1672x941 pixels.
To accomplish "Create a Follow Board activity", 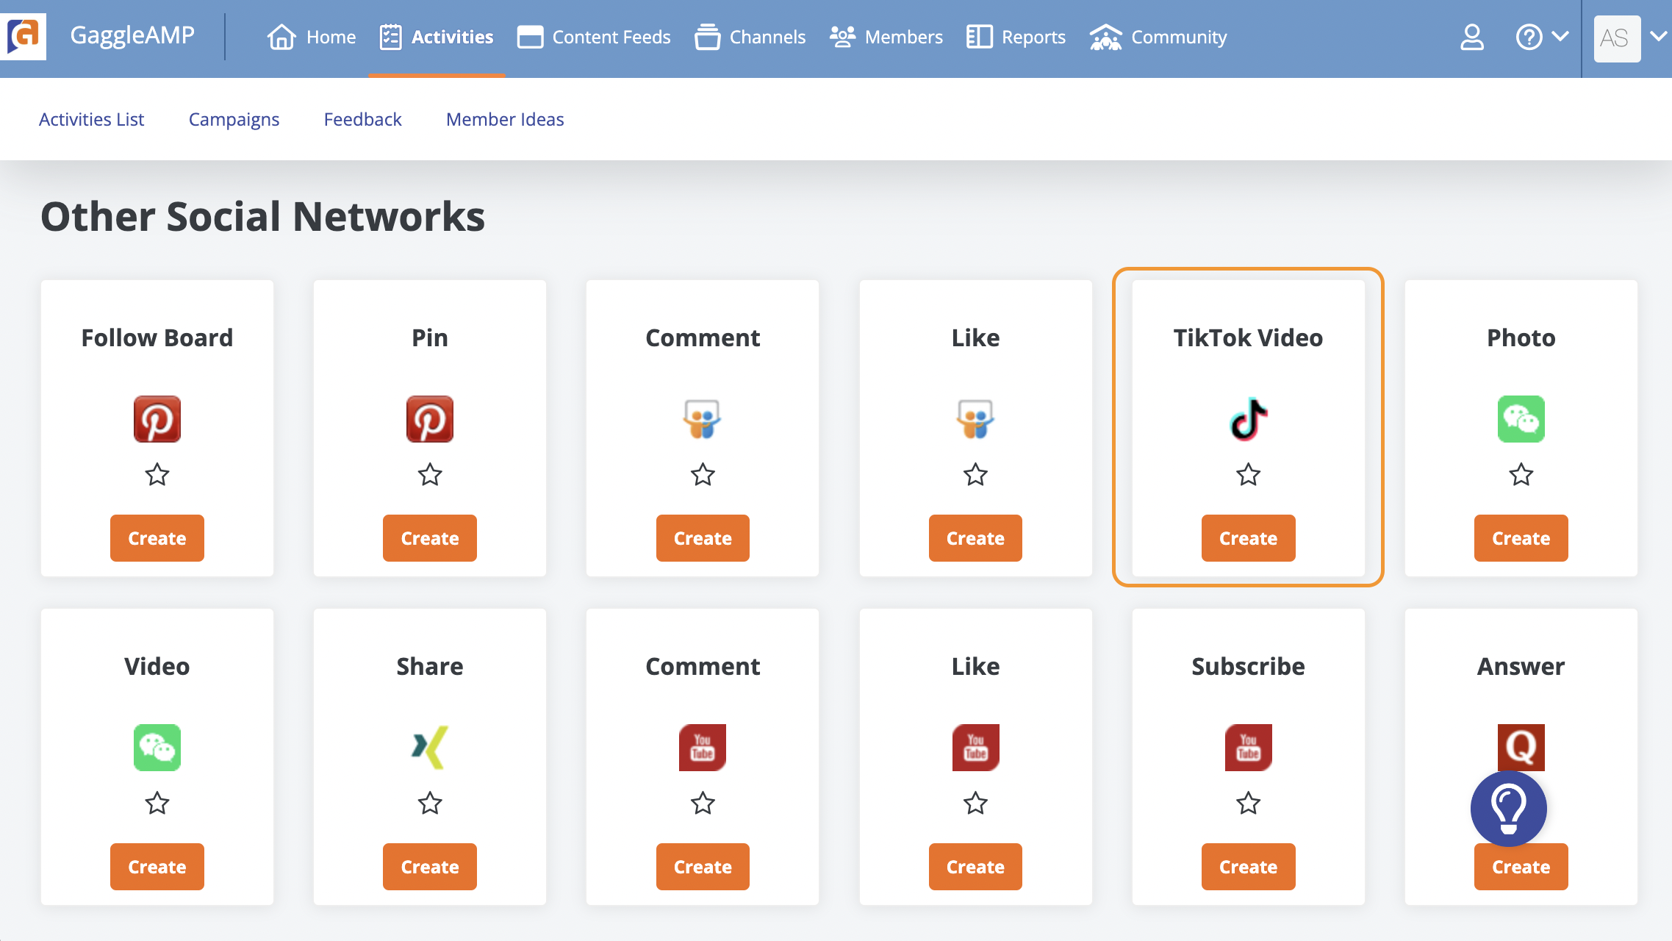I will (157, 538).
